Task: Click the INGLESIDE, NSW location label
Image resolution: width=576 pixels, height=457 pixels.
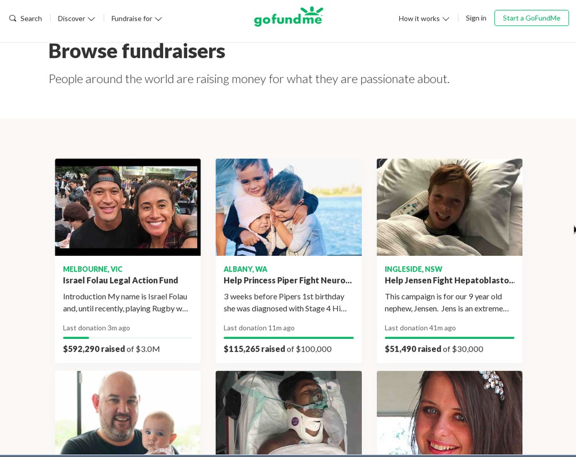Action: 413,269
